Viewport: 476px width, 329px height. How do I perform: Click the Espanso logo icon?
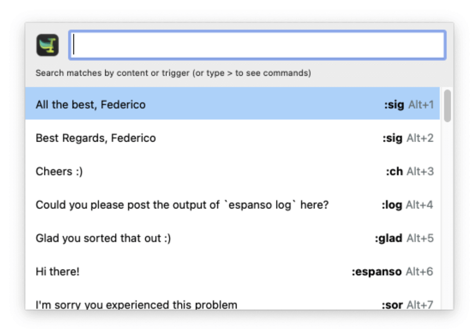[48, 45]
